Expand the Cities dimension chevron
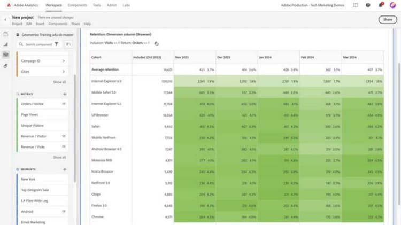 (x=64, y=72)
